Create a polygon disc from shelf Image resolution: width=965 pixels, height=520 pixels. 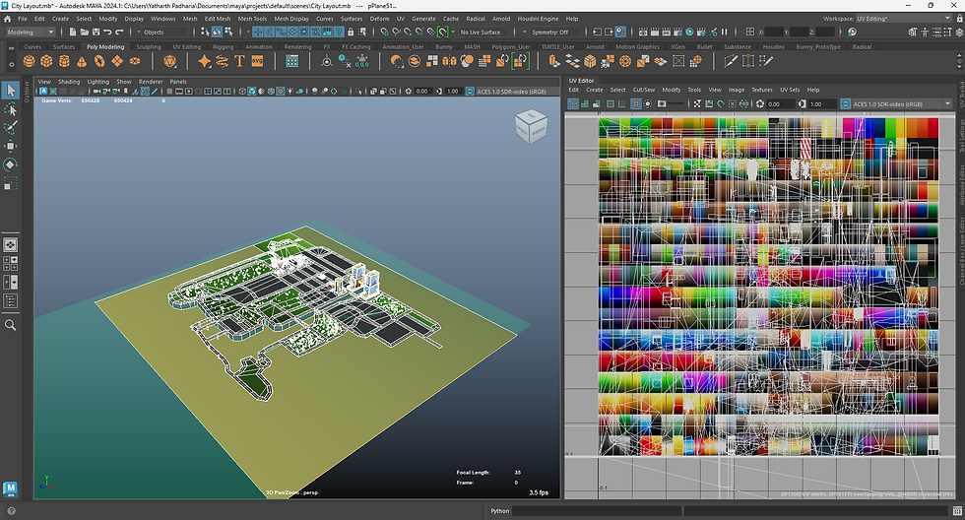134,61
